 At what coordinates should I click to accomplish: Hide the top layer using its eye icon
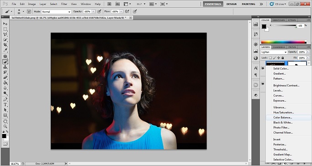263,68
